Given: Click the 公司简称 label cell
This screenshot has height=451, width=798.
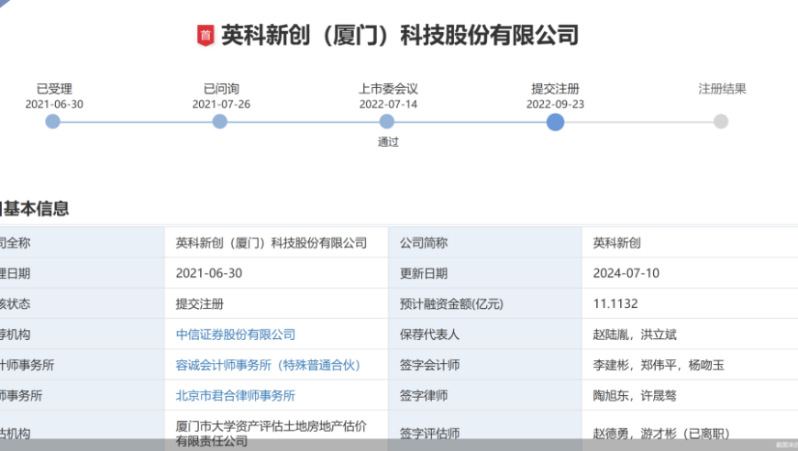Looking at the screenshot, I should pos(485,243).
